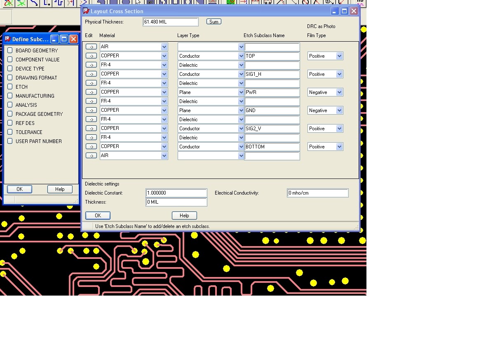Click the edit arrow for the SIG2_V layer
This screenshot has height=357, width=500.
[91, 129]
